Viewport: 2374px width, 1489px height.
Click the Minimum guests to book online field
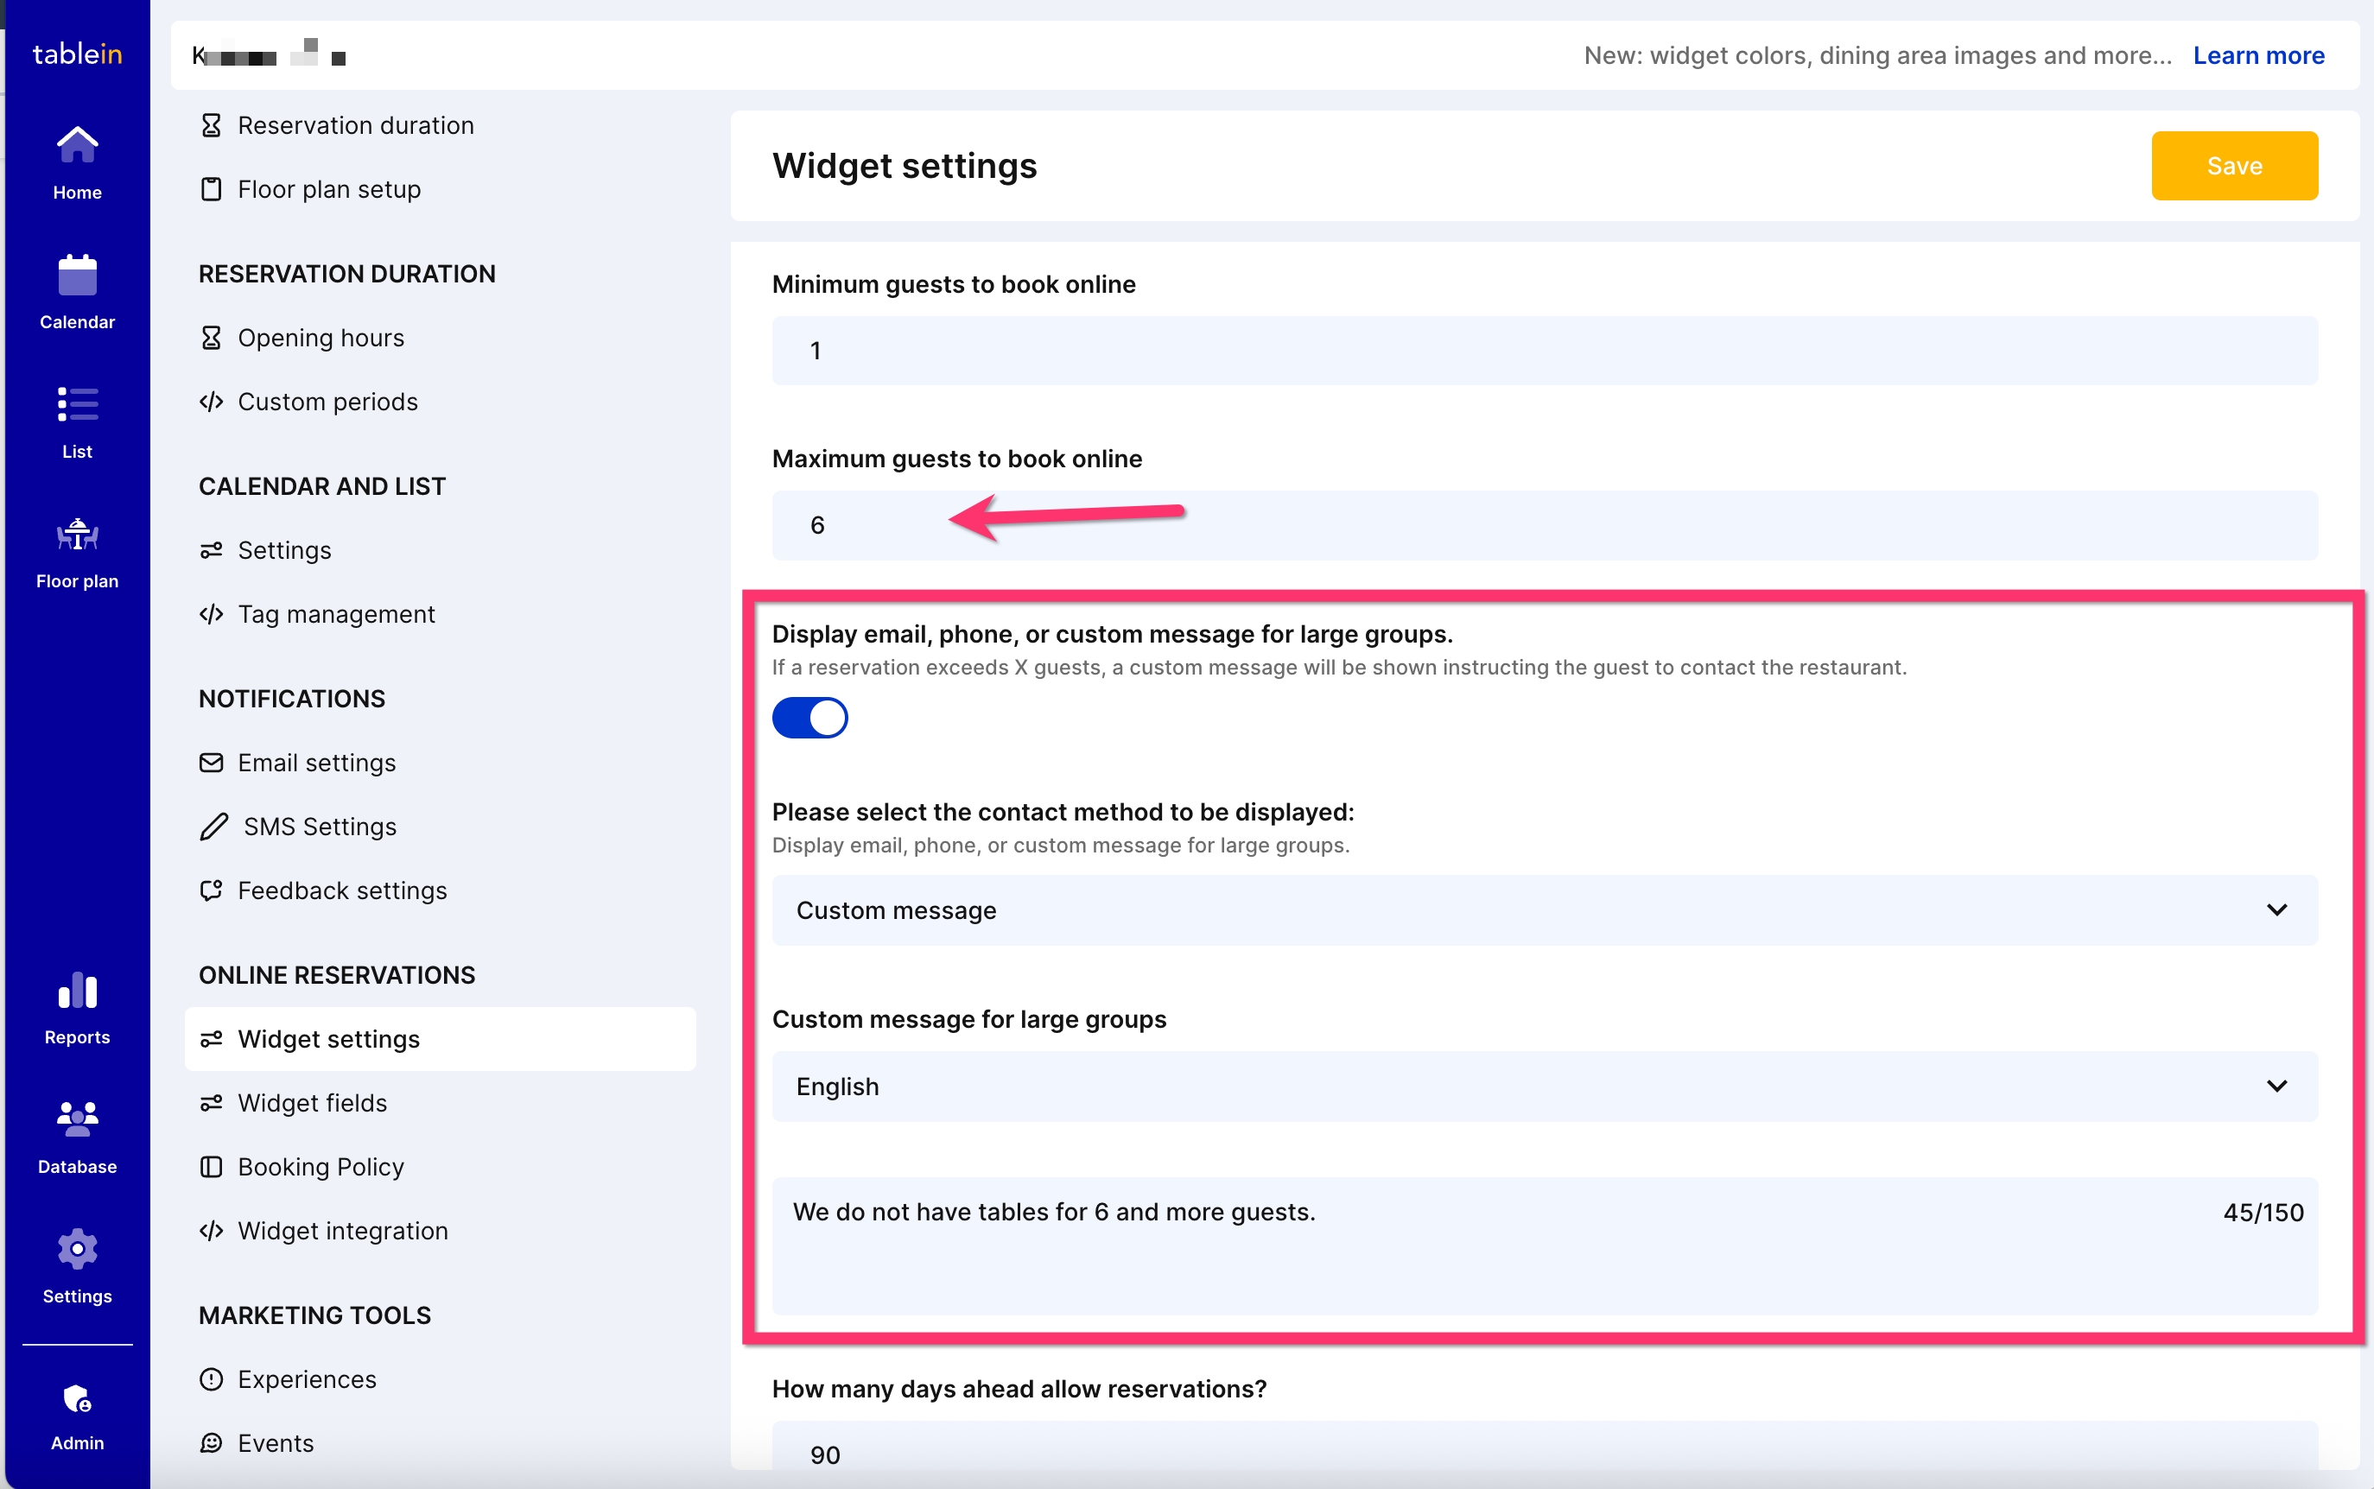[x=1545, y=351]
